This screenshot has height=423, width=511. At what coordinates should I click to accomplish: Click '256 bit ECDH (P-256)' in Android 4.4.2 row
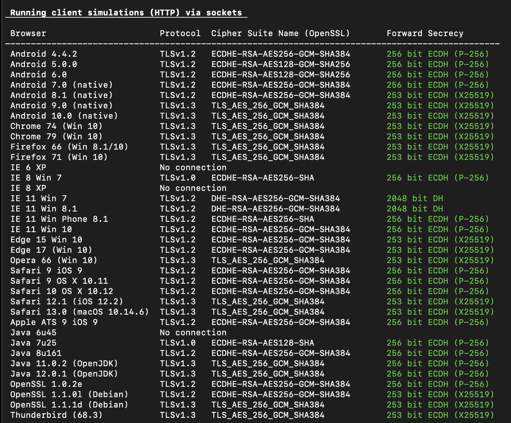point(438,54)
